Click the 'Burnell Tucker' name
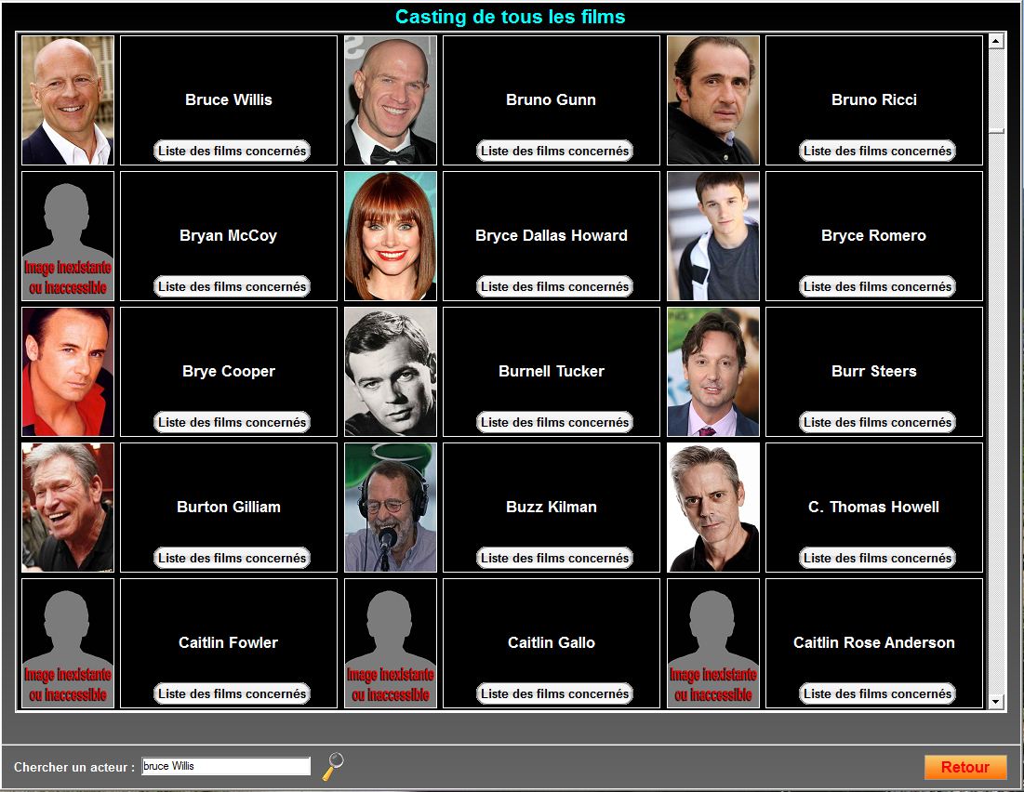This screenshot has width=1024, height=792. (x=552, y=372)
